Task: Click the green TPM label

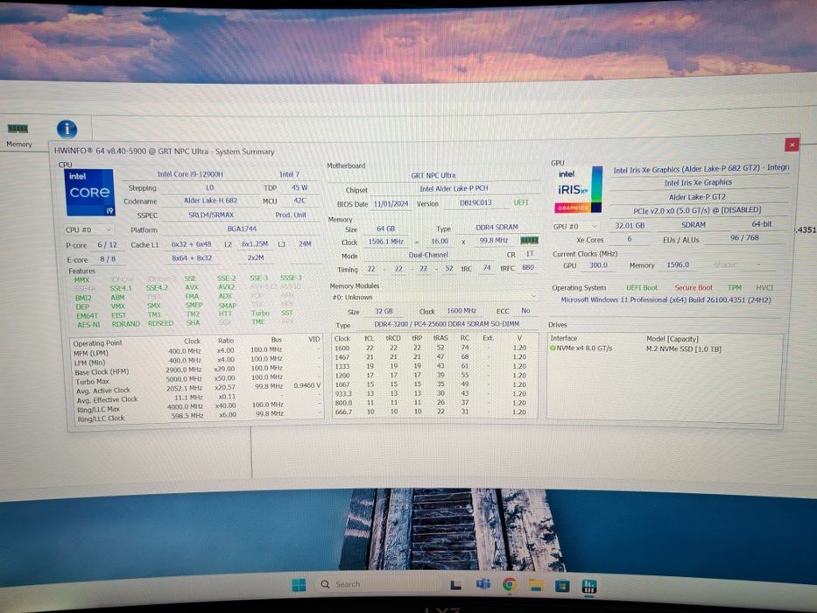Action: 734,287
